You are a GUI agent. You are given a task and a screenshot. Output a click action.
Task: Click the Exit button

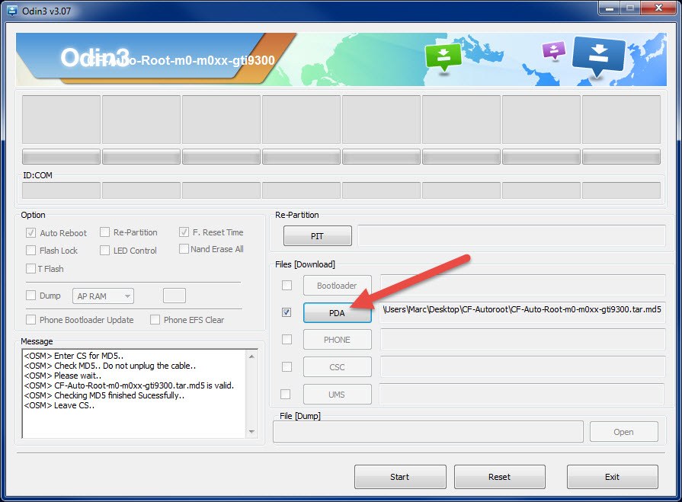613,477
